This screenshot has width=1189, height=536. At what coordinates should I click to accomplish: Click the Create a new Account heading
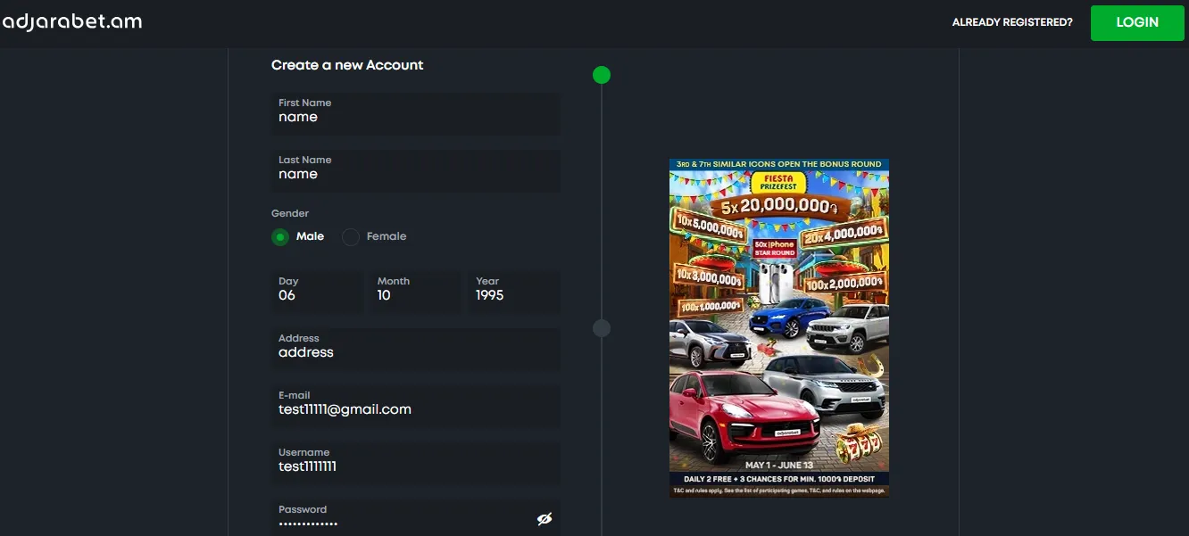347,65
